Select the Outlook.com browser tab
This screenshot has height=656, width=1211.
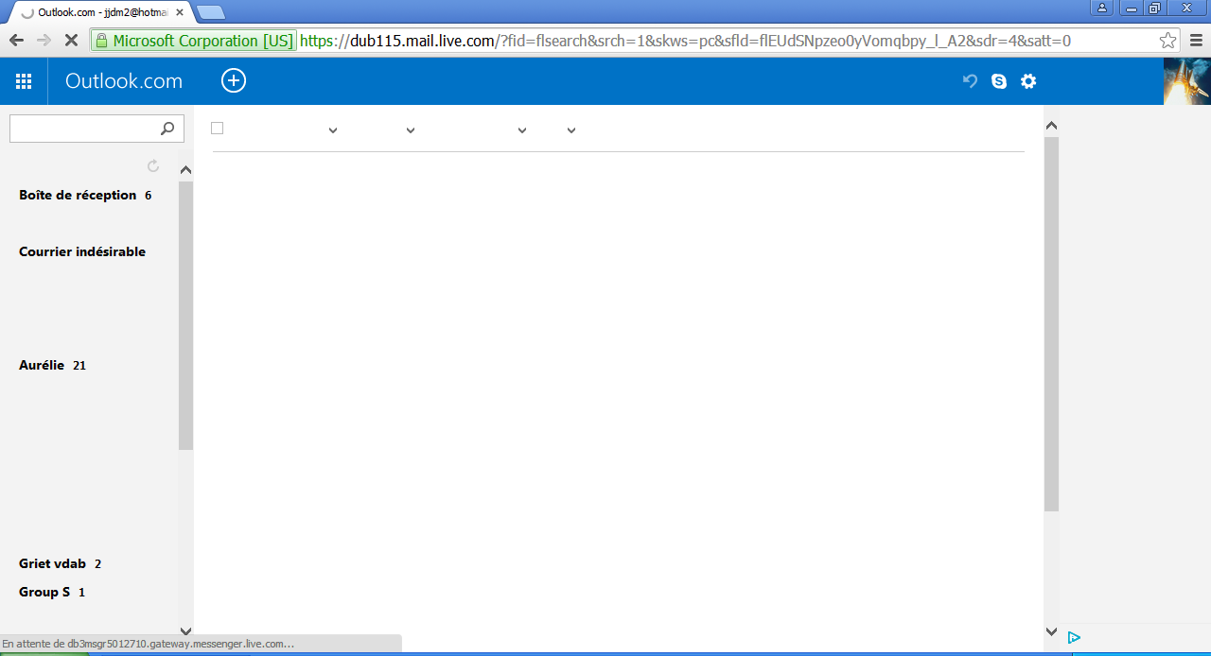[x=99, y=12]
